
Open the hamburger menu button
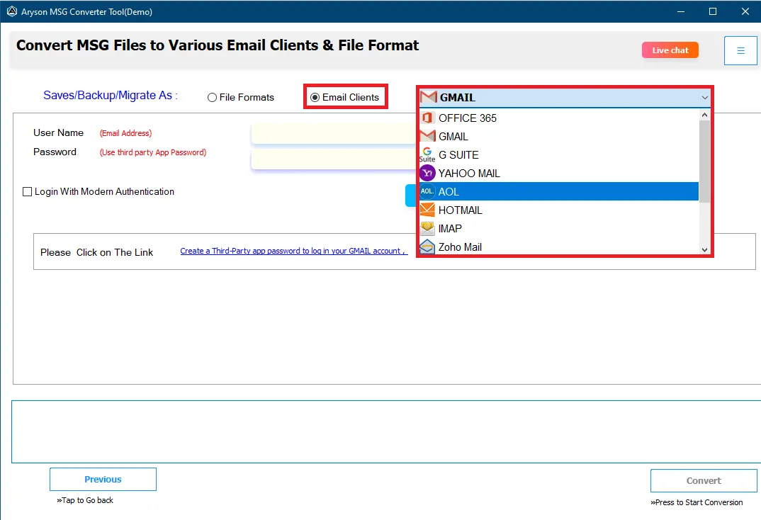740,50
